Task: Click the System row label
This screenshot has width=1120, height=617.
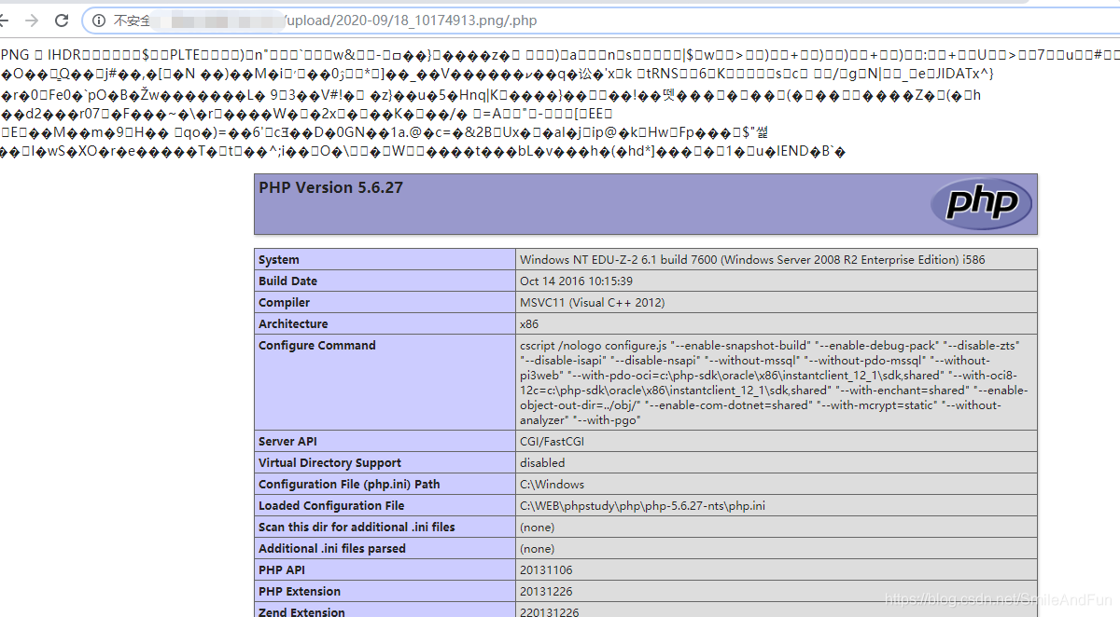Action: coord(279,260)
